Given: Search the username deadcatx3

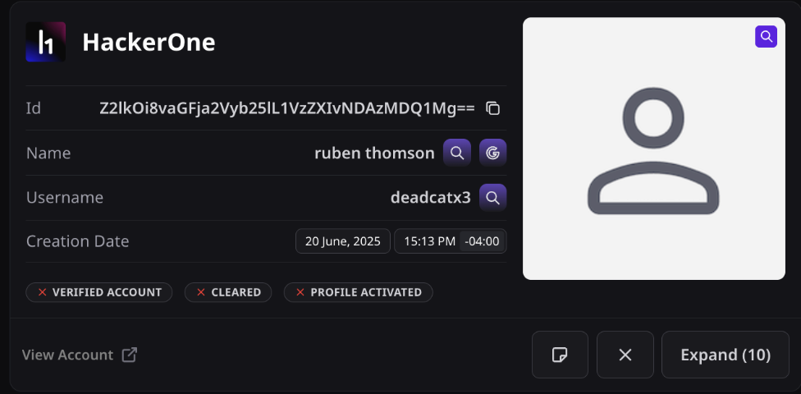Looking at the screenshot, I should 493,198.
